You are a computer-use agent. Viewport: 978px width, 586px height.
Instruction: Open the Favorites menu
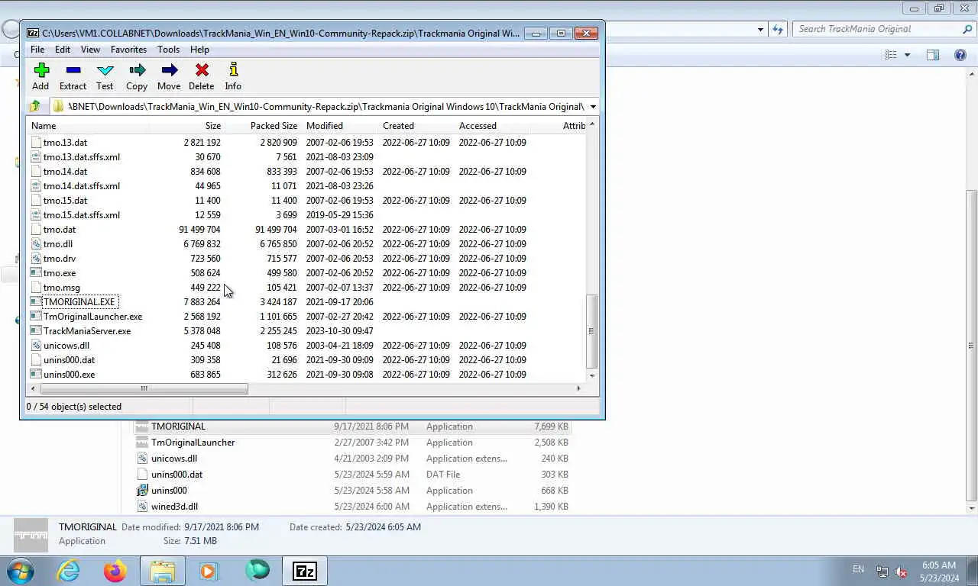tap(128, 50)
